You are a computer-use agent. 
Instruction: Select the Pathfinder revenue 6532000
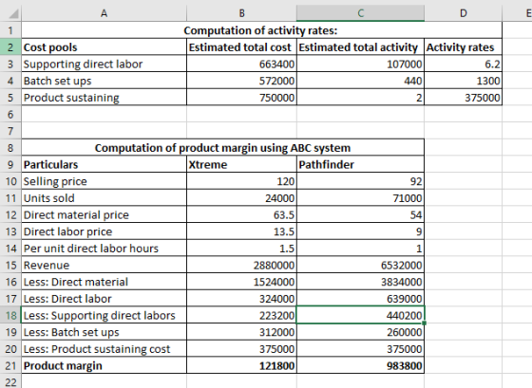click(360, 266)
